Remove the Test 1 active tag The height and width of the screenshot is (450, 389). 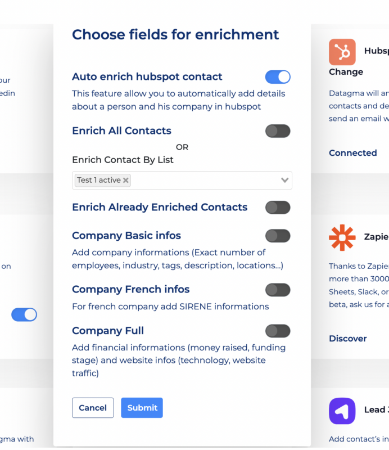[x=126, y=180]
